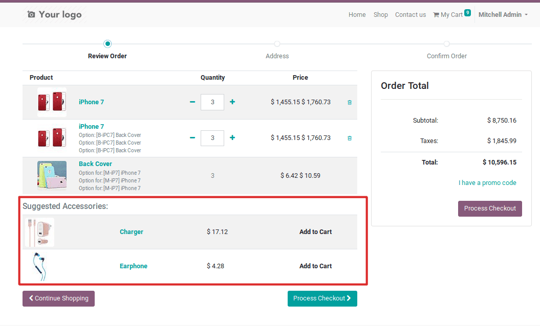
Task: Click the Suggested Accessories heading
Action: 66,206
